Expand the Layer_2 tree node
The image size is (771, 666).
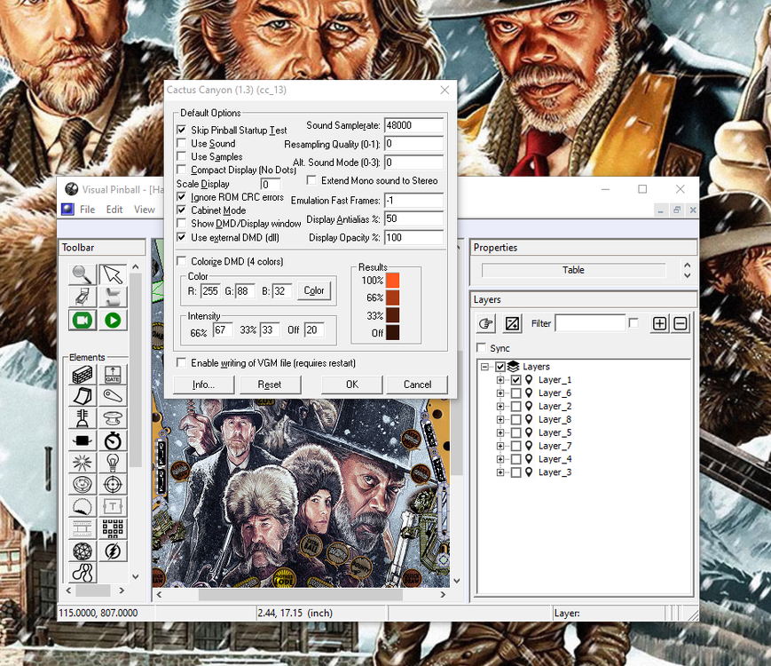[500, 406]
